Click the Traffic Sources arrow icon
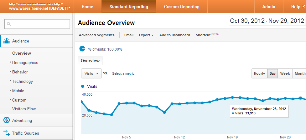This screenshot has height=140, width=306. (7, 133)
